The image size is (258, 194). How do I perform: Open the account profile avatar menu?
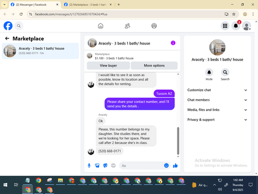(247, 26)
